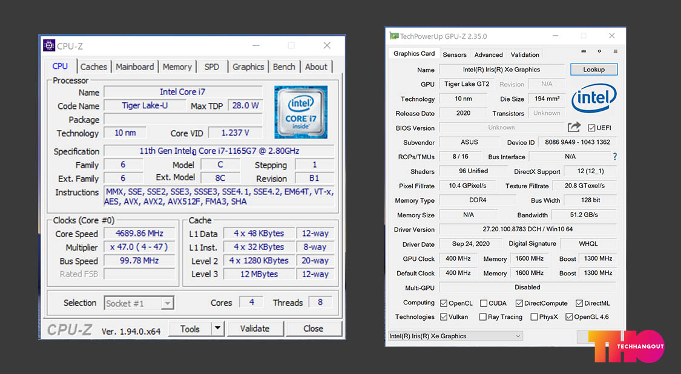Enable the CUDA checkbox
The width and height of the screenshot is (681, 374).
pyautogui.click(x=484, y=303)
